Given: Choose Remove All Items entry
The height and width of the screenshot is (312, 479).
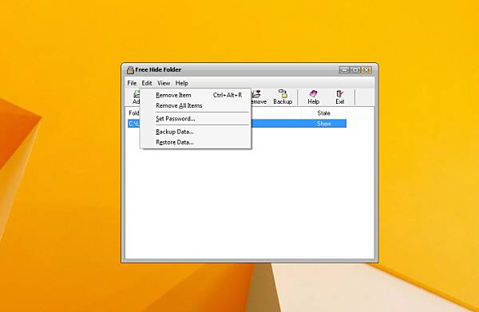Looking at the screenshot, I should coord(196,105).
